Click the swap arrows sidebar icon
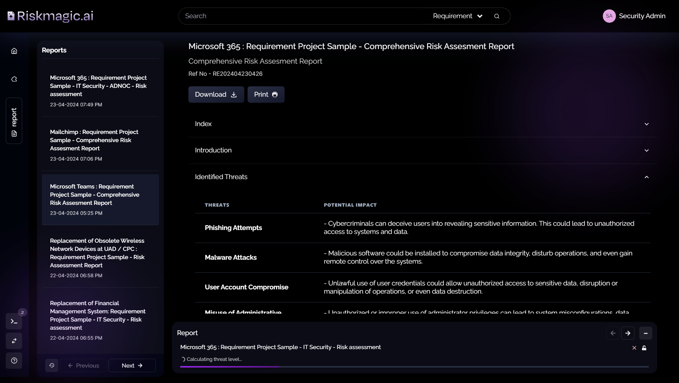 point(14,341)
